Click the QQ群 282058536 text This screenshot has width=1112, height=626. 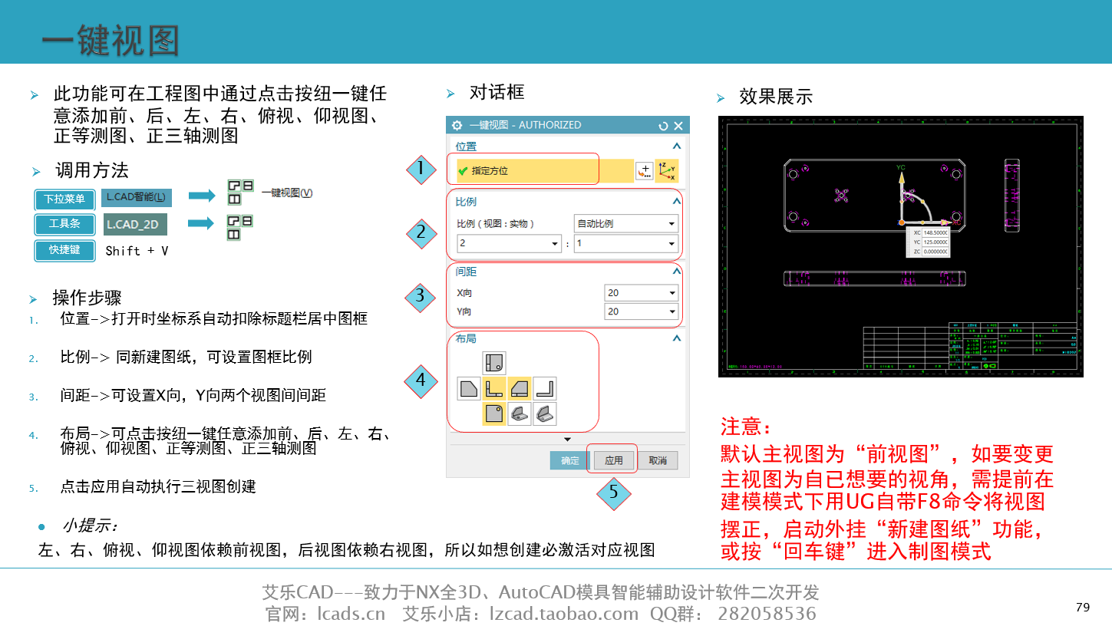(733, 614)
